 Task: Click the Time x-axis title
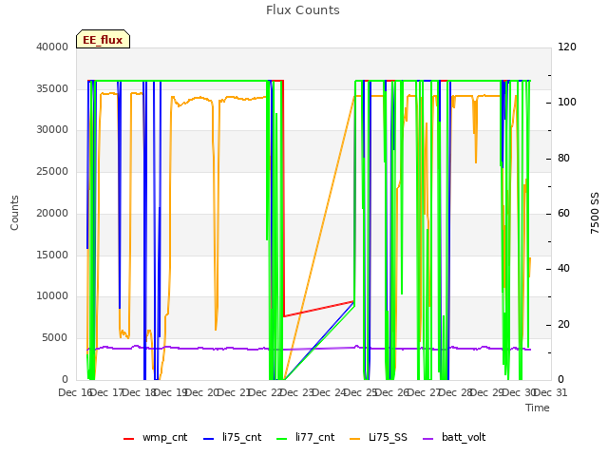[x=538, y=408]
